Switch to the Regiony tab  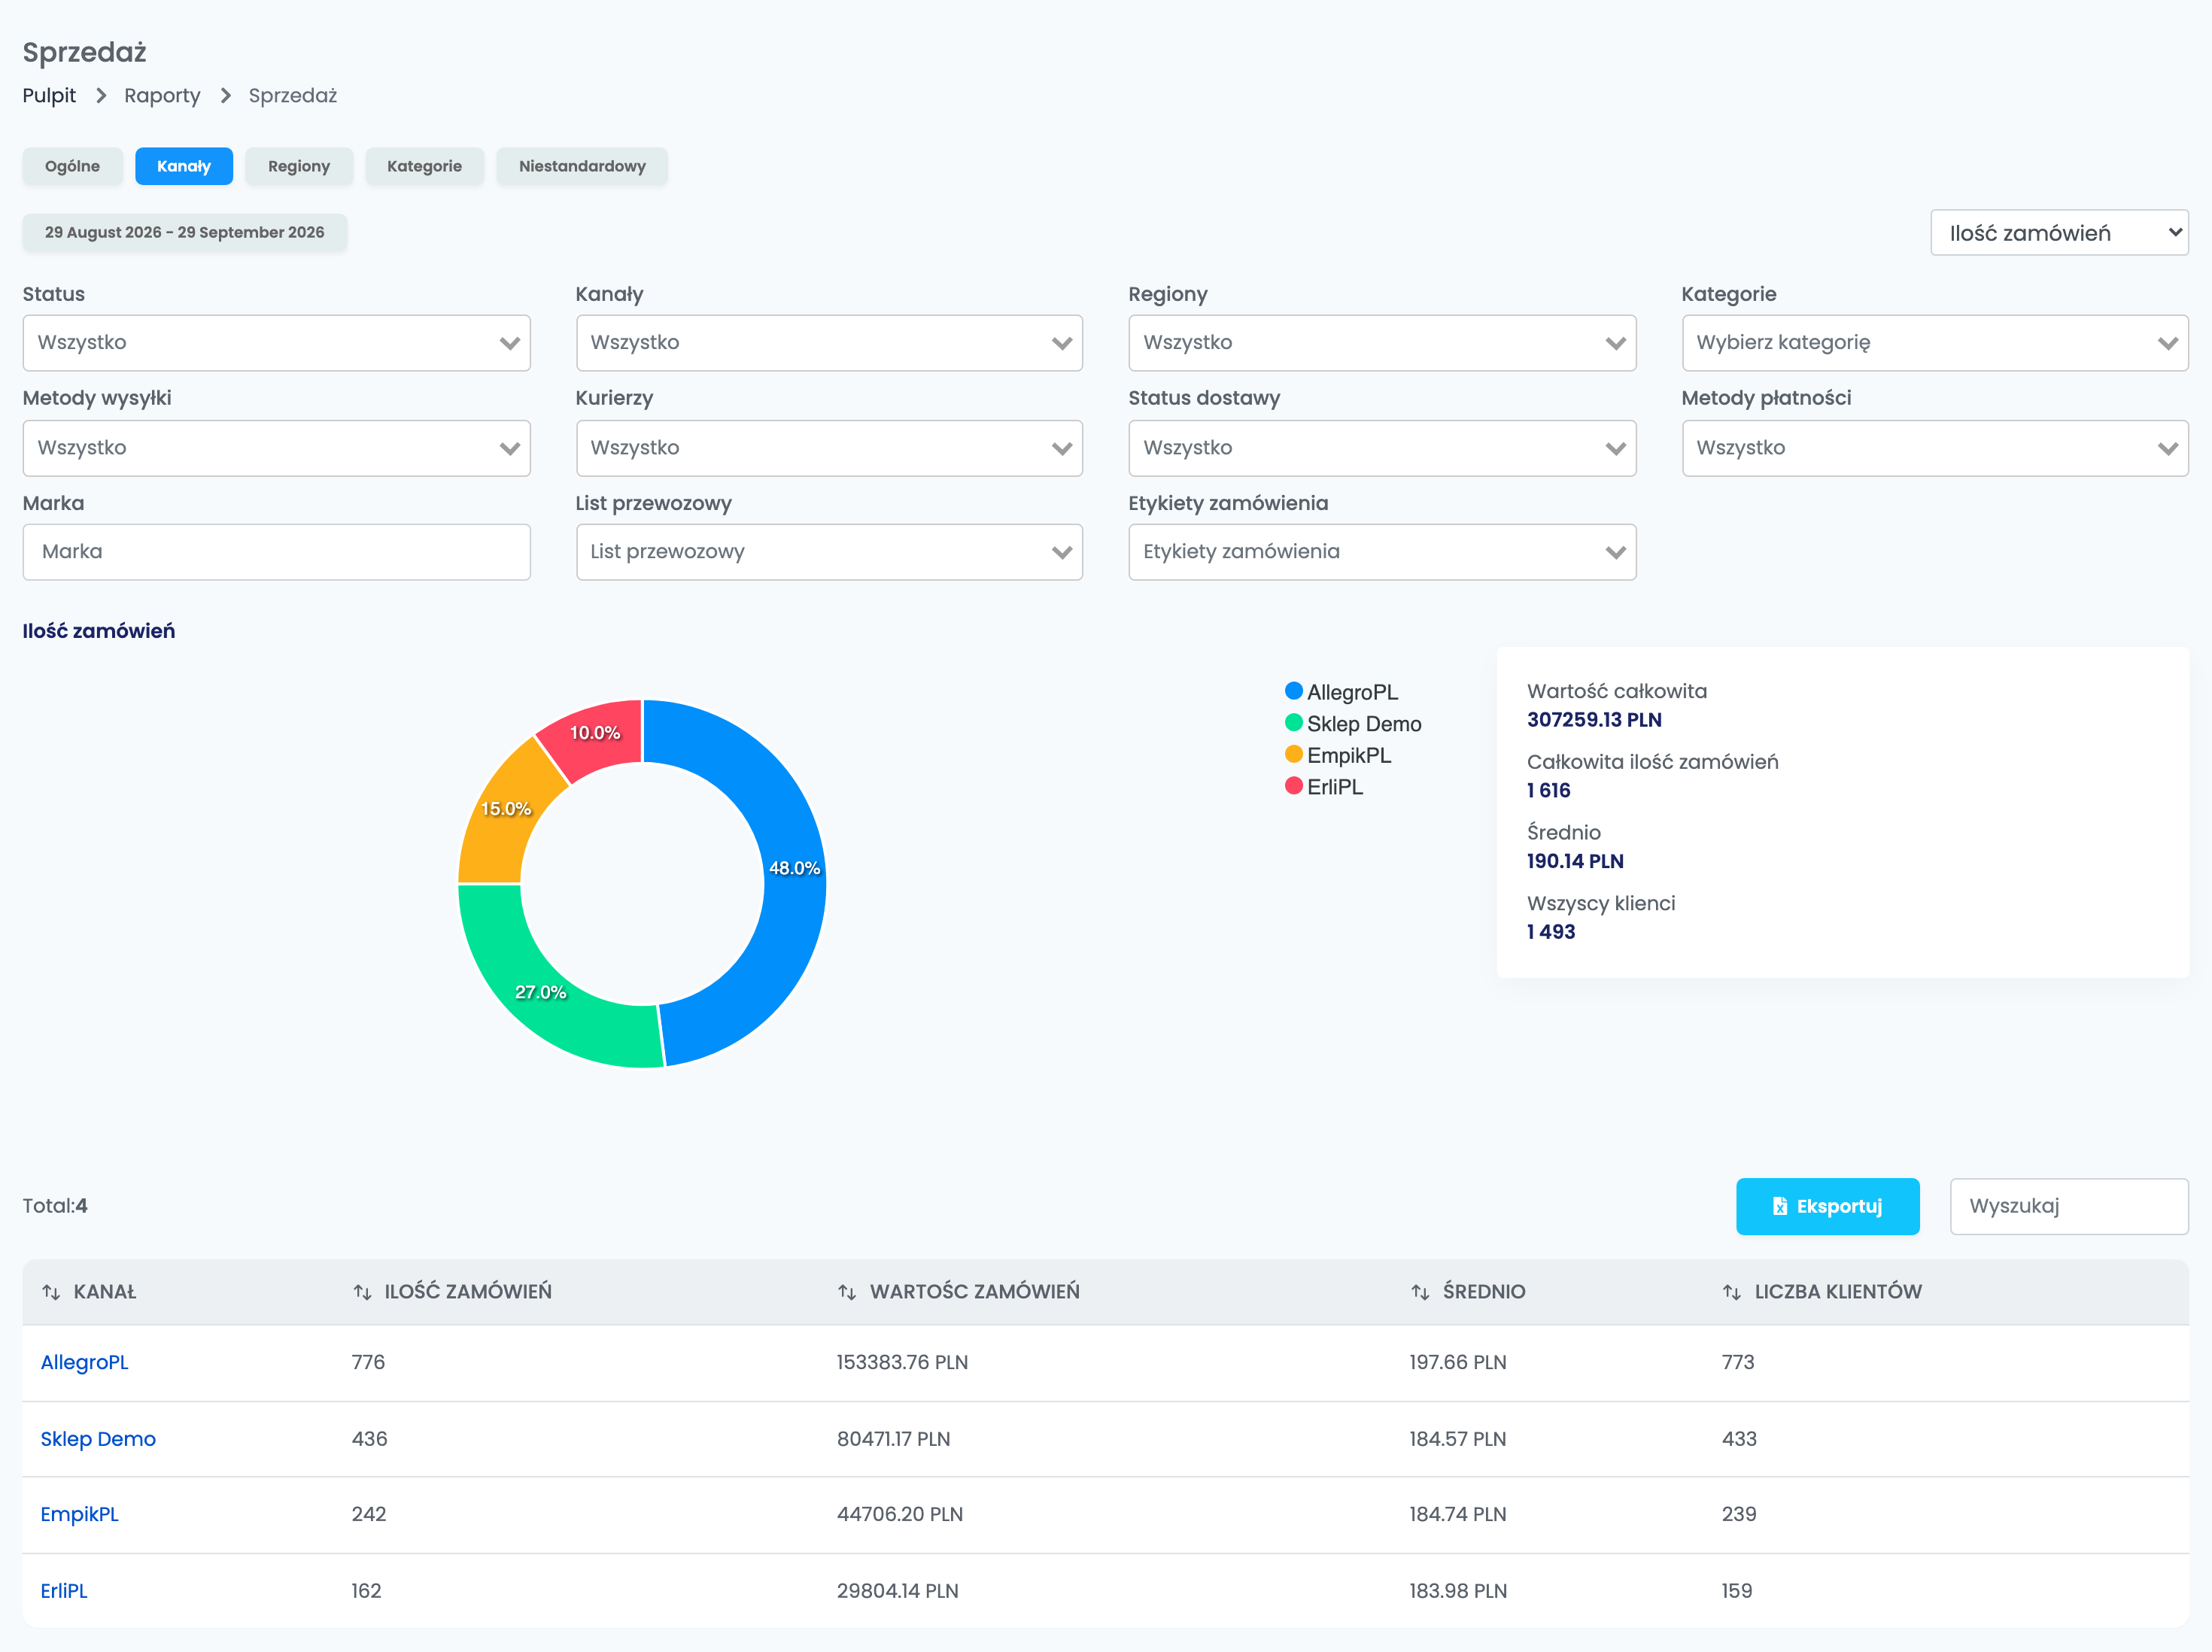pos(299,166)
